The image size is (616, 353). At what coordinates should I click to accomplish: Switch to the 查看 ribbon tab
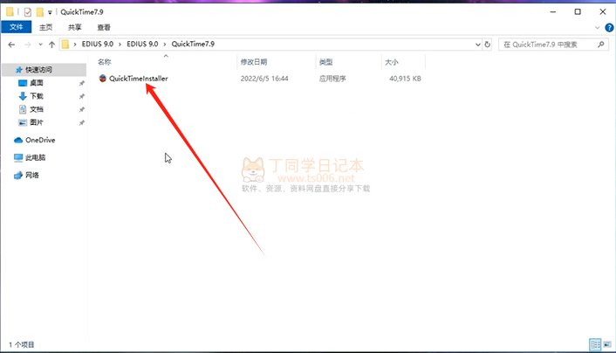tap(104, 27)
